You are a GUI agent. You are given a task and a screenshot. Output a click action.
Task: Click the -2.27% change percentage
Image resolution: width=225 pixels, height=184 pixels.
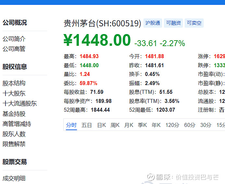(x=172, y=43)
